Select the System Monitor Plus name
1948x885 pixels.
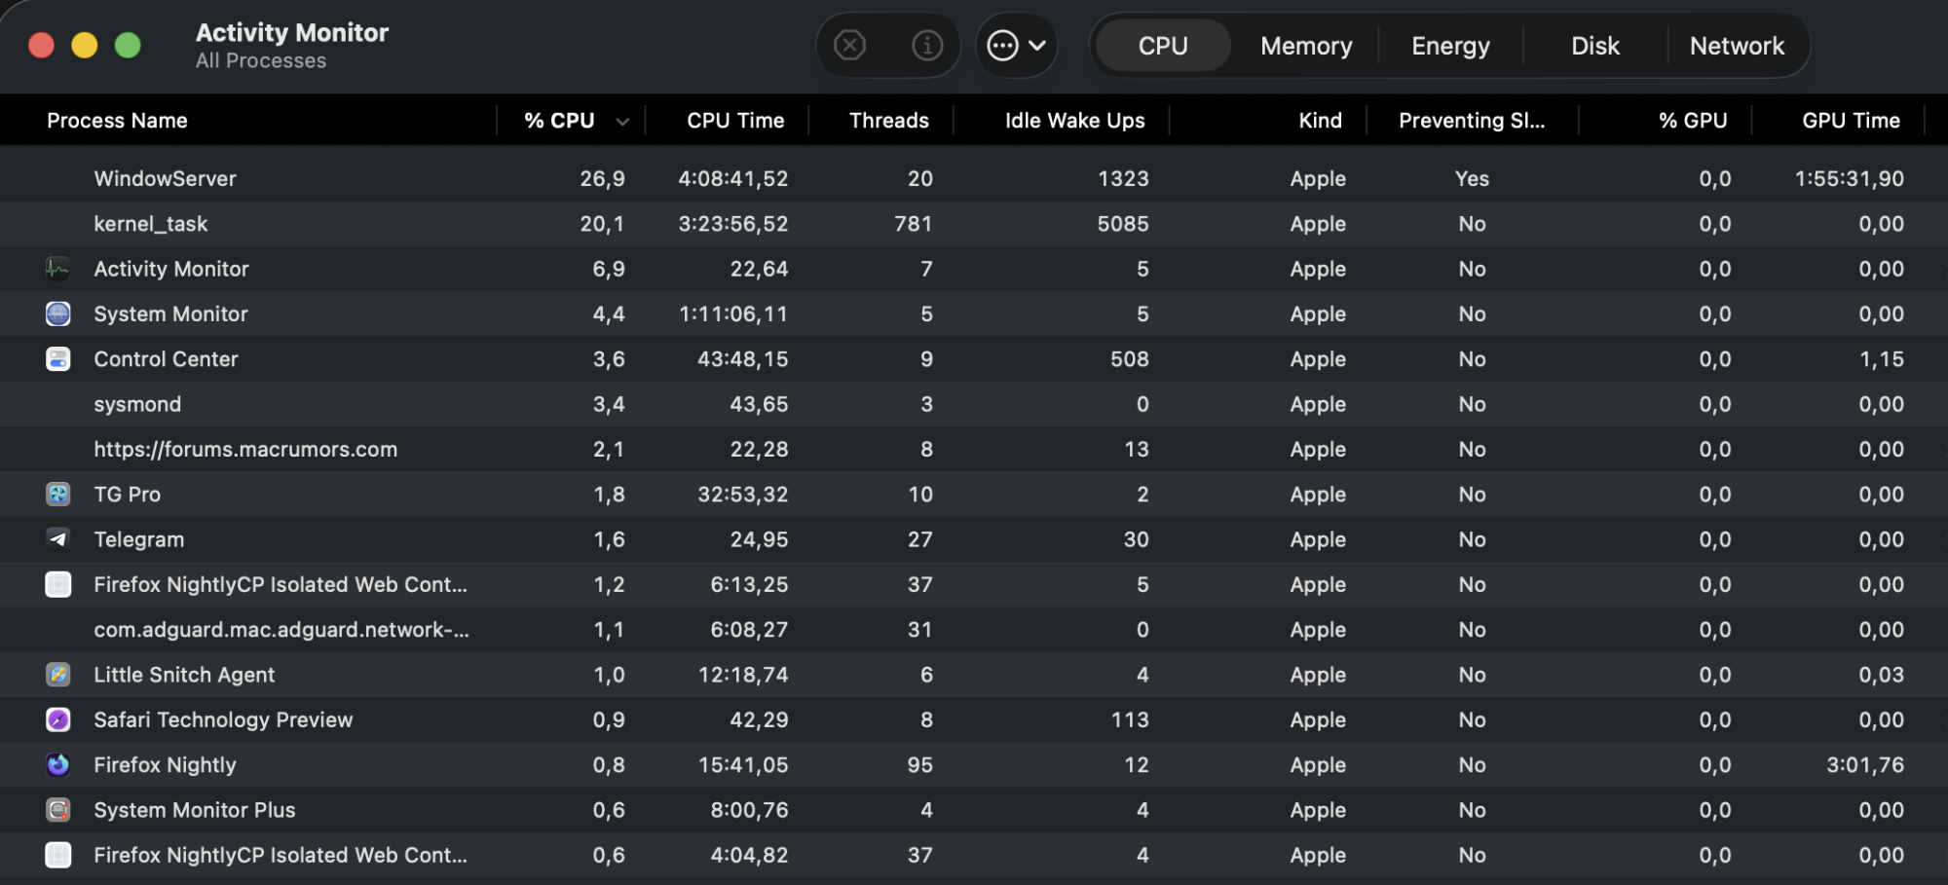(194, 810)
